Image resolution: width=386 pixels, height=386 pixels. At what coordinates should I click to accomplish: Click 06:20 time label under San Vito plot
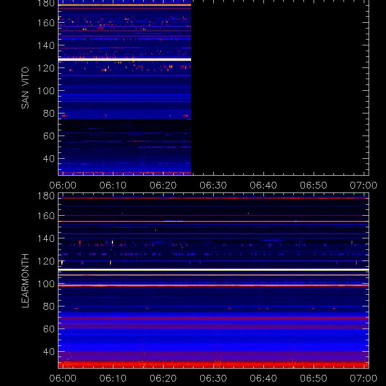pyautogui.click(x=163, y=185)
